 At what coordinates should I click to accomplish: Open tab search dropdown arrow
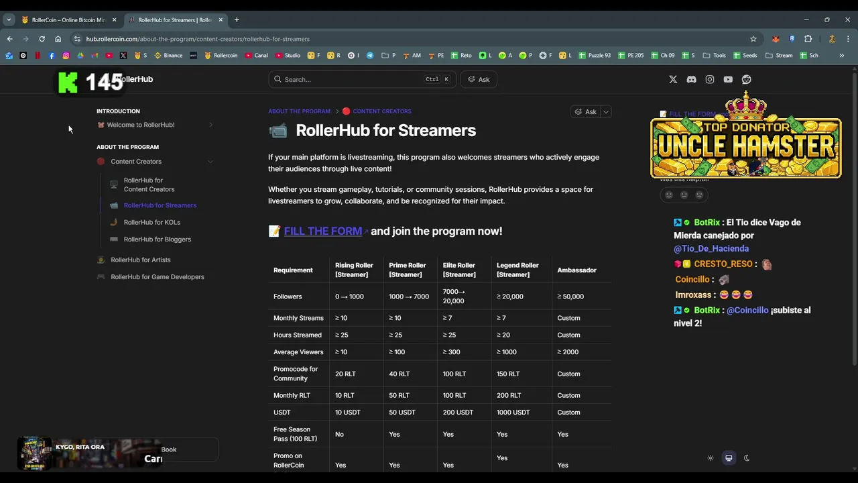(x=7, y=20)
